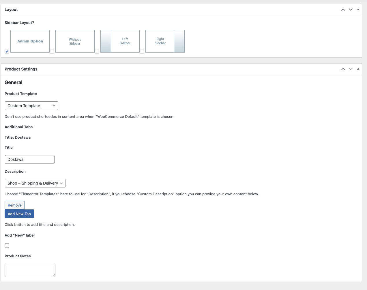Click the "Title: Dostawa" tab heading
The width and height of the screenshot is (367, 290).
18,137
